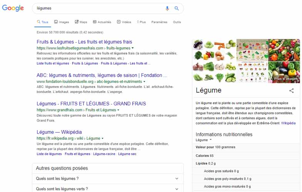This screenshot has width=302, height=192.
Task: Select the Tous search tab
Action: [x=43, y=22]
